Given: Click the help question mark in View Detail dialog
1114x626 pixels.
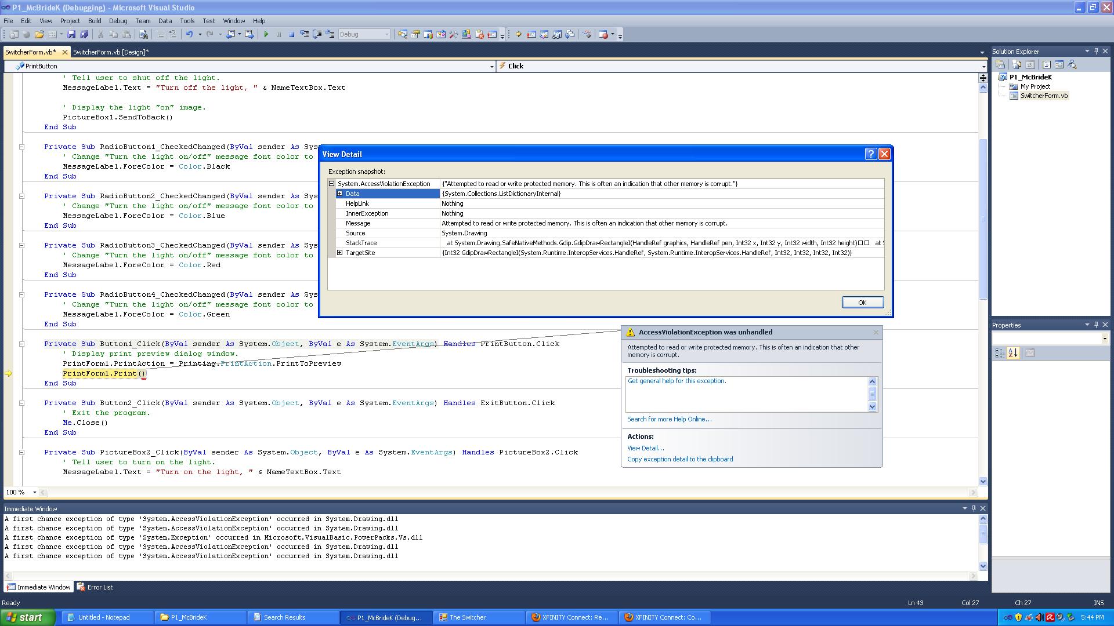Looking at the screenshot, I should pyautogui.click(x=870, y=154).
